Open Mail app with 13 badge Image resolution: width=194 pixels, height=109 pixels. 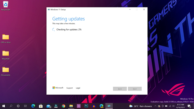pyautogui.click(x=48, y=106)
